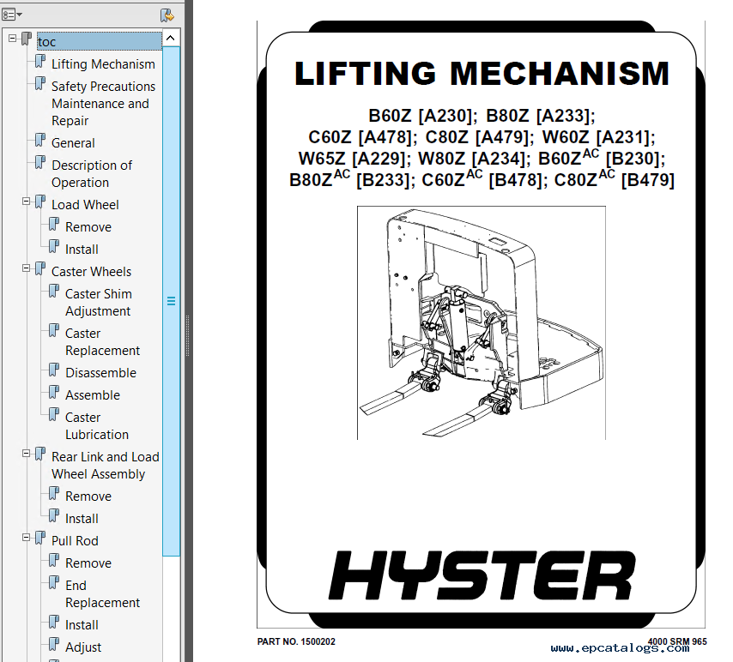Open the Lifting Mechanism bookmark
This screenshot has height=662, width=733.
point(103,64)
